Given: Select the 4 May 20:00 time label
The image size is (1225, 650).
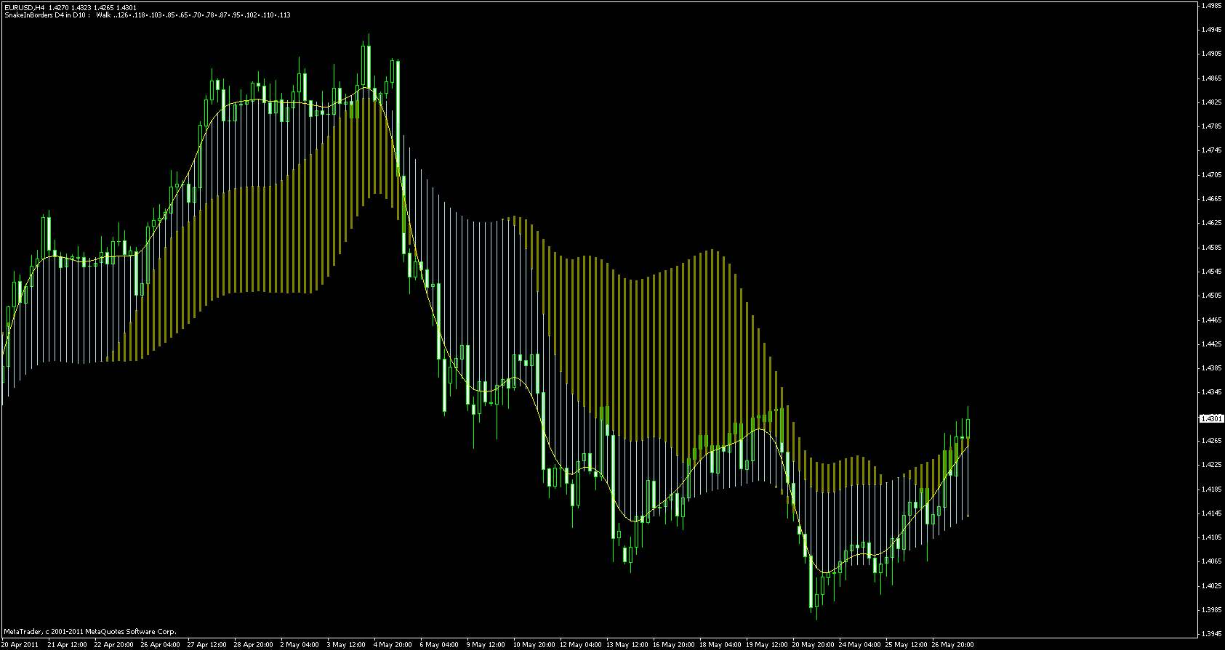Looking at the screenshot, I should pyautogui.click(x=393, y=644).
